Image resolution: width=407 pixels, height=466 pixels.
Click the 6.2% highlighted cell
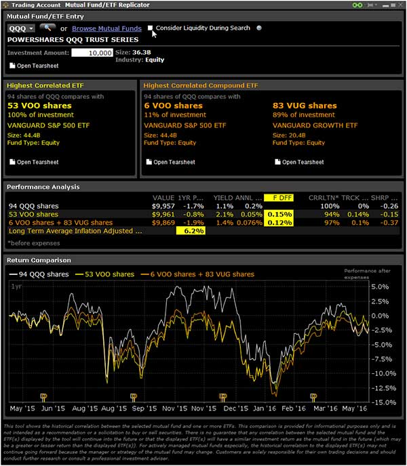[191, 231]
